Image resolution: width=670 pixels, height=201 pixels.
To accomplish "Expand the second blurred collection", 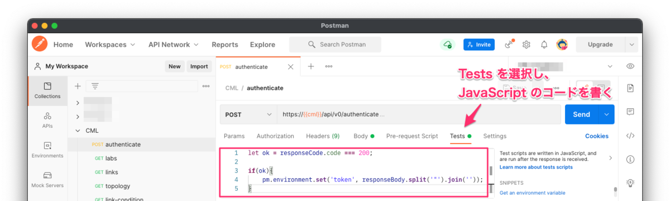I will point(78,117).
